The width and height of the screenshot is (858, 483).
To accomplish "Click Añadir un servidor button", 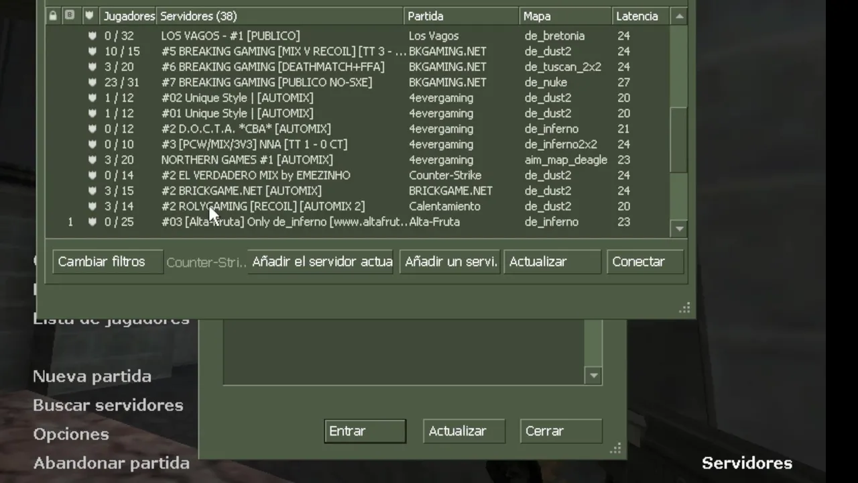I will [x=449, y=262].
